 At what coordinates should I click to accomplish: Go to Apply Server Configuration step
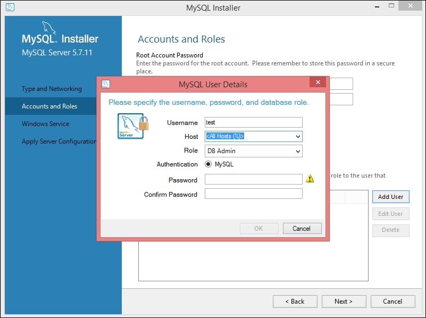(x=59, y=141)
